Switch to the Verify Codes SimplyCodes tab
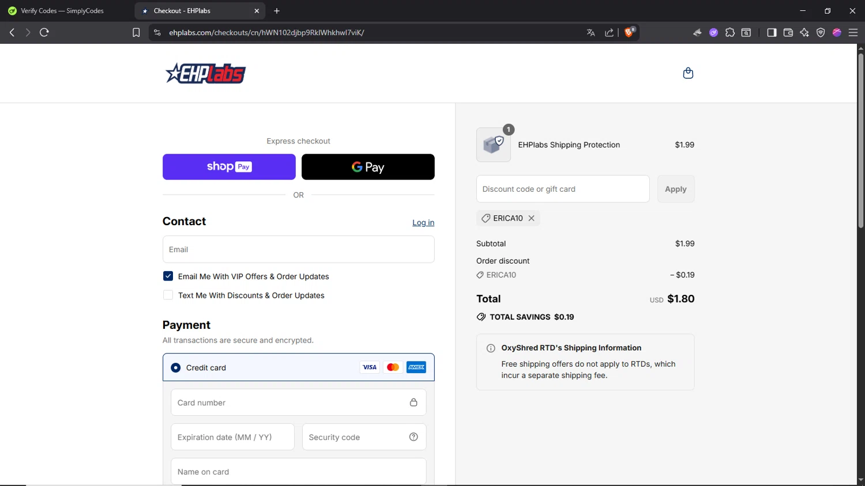Screen dimensions: 865x486 click(x=62, y=11)
